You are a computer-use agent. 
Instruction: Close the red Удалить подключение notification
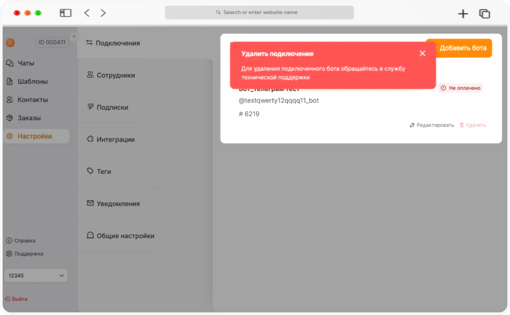[x=422, y=53]
